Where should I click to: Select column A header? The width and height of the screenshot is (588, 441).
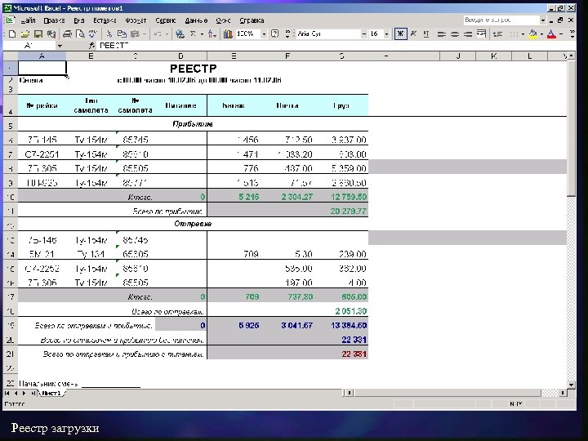(x=42, y=56)
